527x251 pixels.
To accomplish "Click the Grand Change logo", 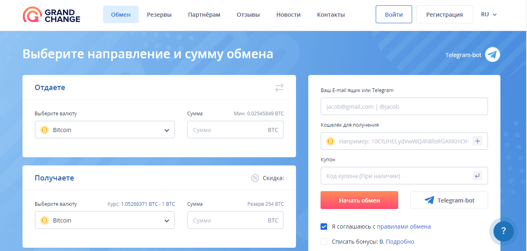I will click(51, 14).
